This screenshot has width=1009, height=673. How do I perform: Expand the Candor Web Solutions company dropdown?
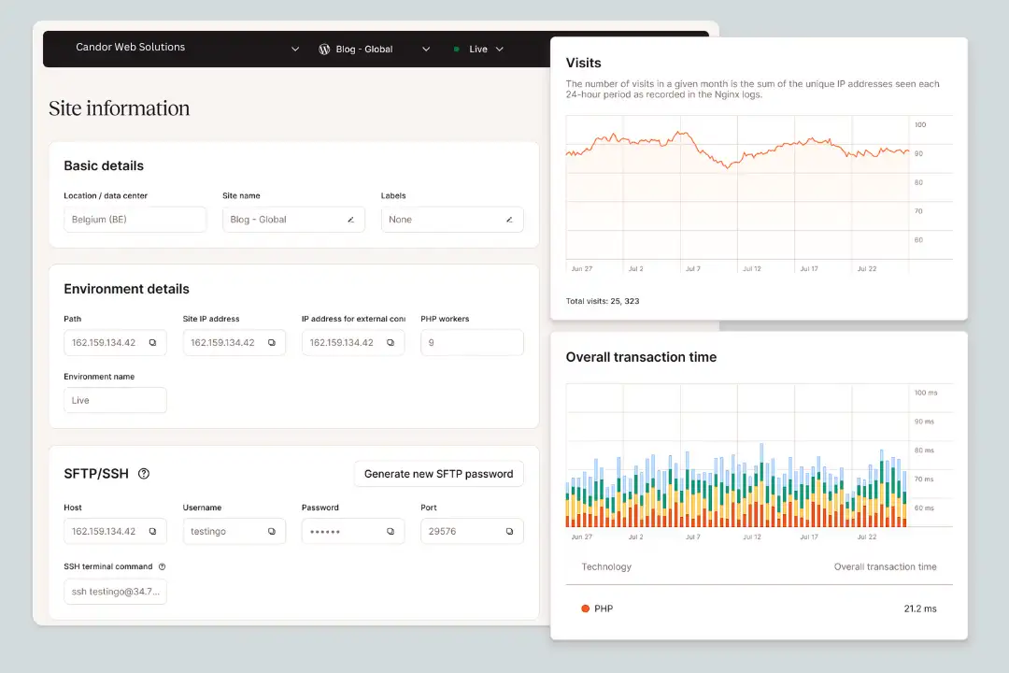point(295,49)
